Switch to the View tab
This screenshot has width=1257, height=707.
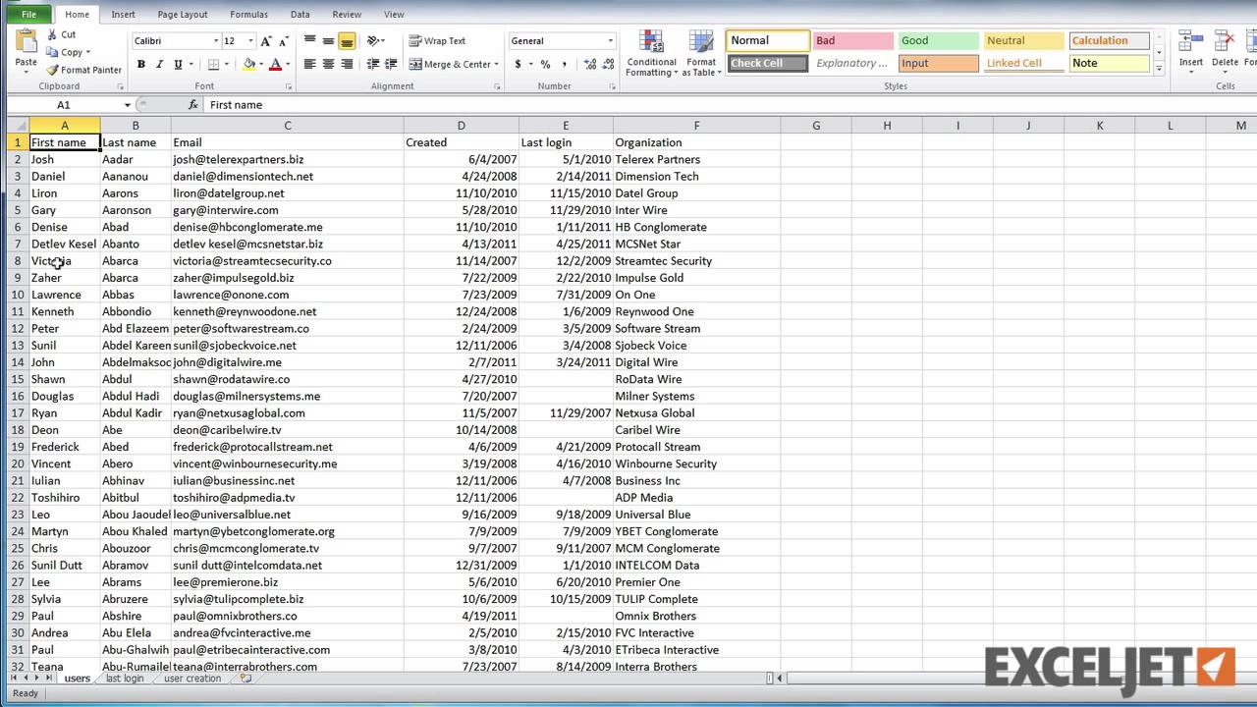[394, 15]
